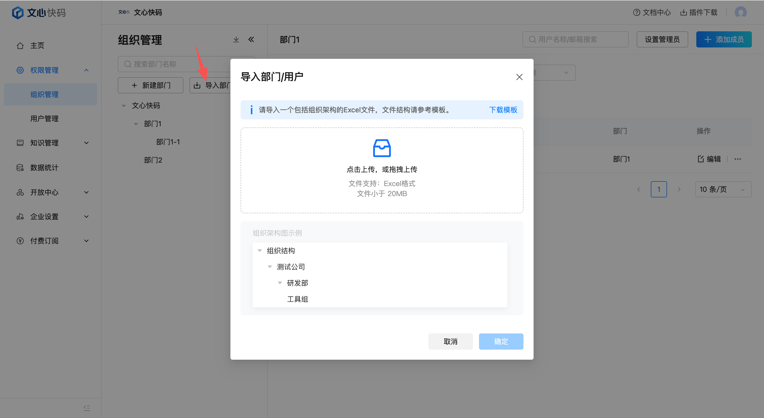Collapse sidebar using bottom menu icon

point(87,408)
